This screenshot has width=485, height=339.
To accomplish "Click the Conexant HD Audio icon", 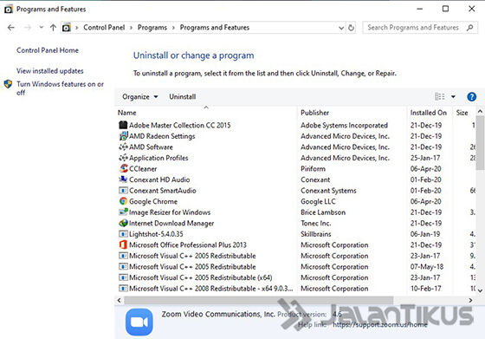I will pyautogui.click(x=123, y=179).
